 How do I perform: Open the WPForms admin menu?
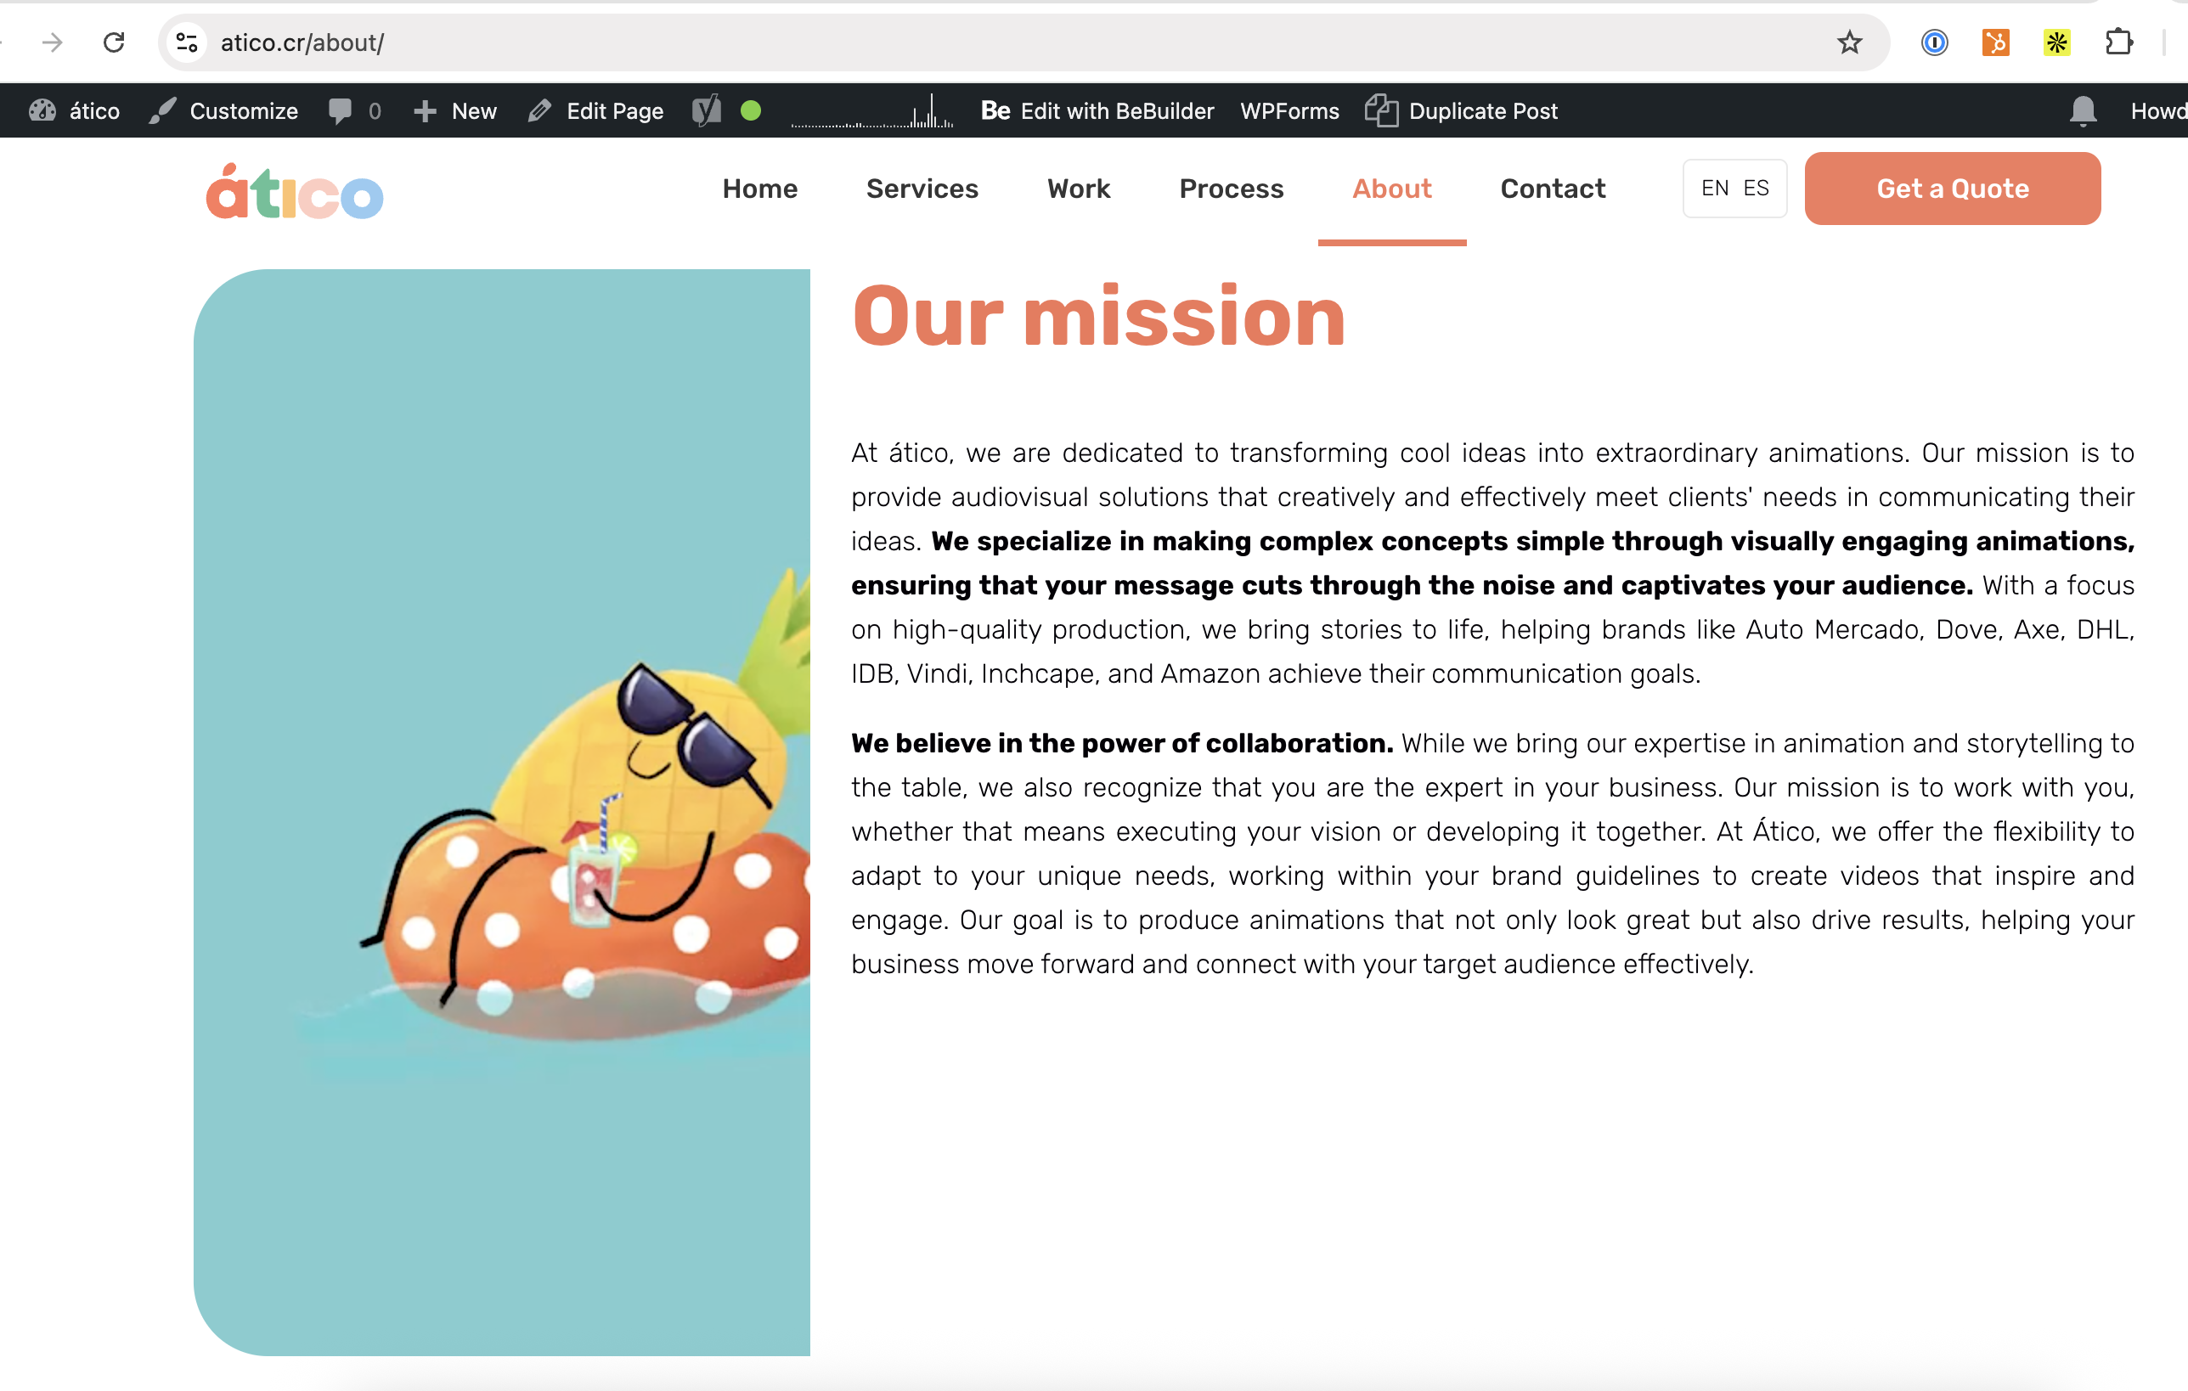1289,111
